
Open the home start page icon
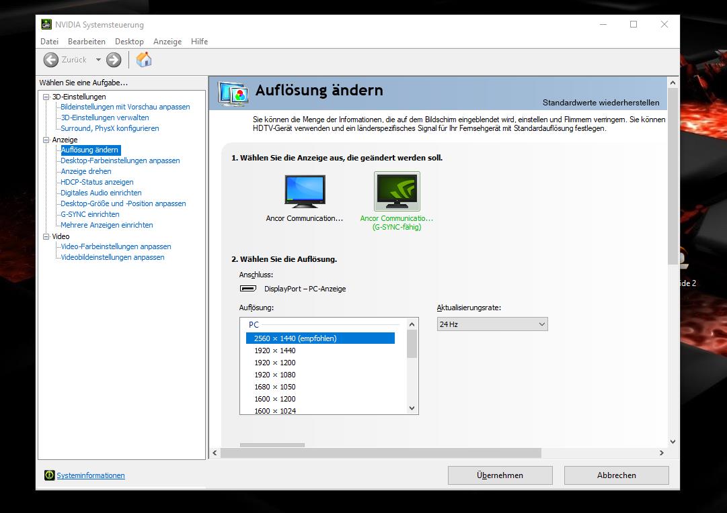tap(144, 59)
